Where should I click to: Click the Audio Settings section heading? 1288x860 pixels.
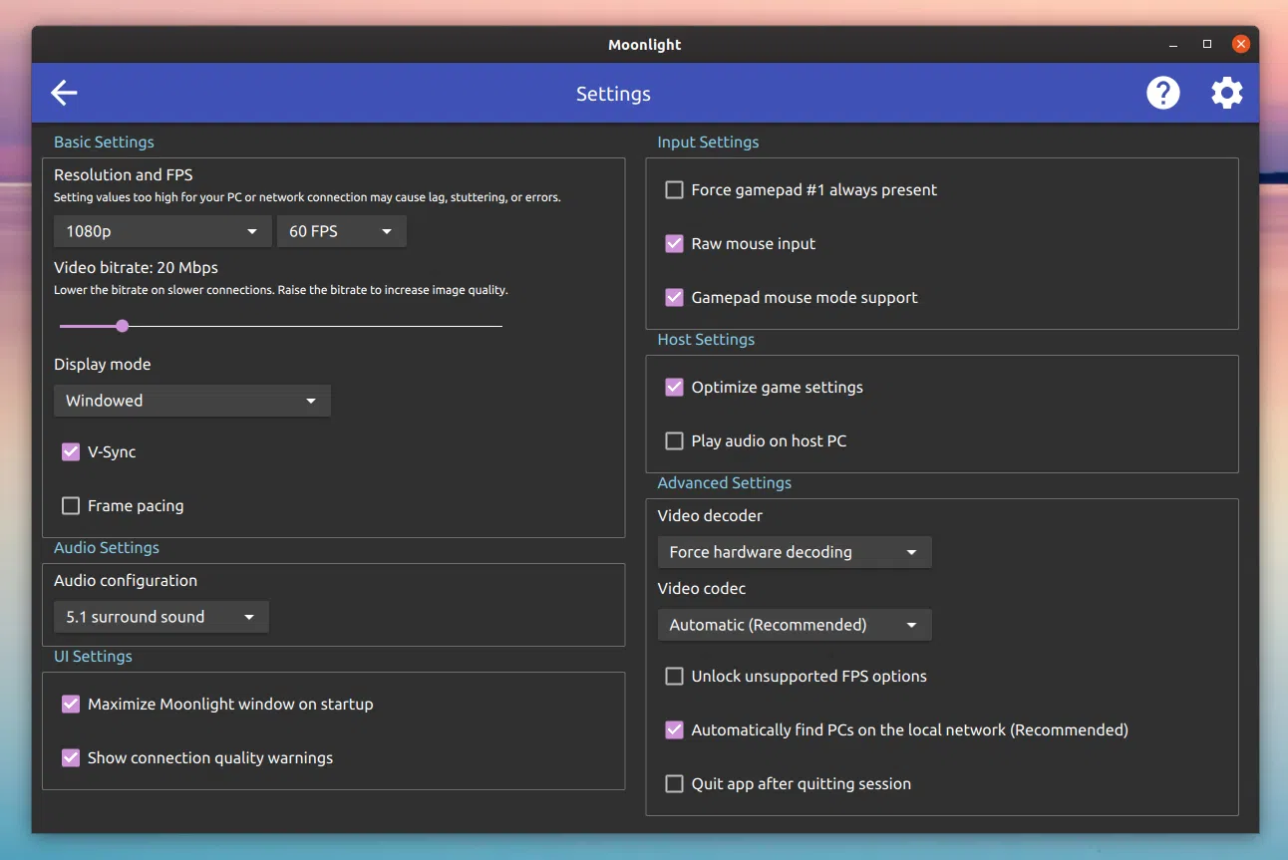[x=107, y=547]
